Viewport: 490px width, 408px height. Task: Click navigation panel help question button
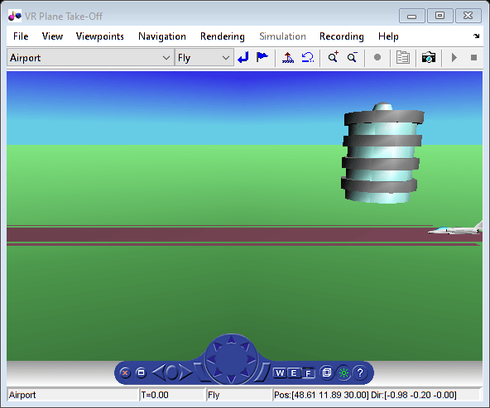[360, 372]
